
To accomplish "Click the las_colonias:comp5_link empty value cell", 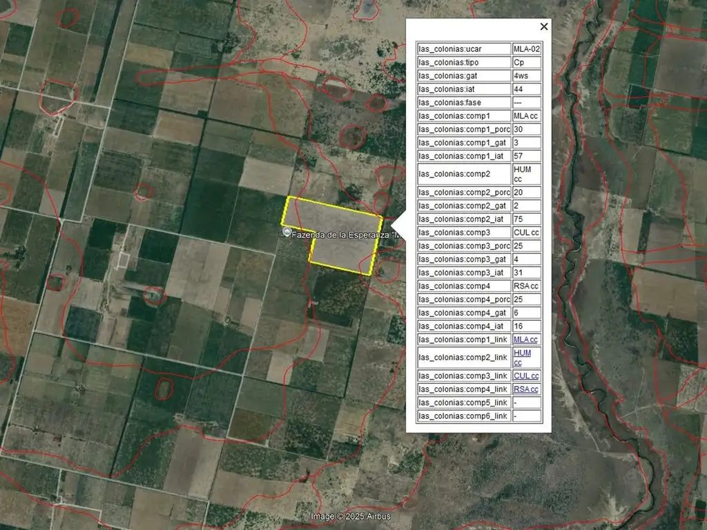I will [526, 402].
